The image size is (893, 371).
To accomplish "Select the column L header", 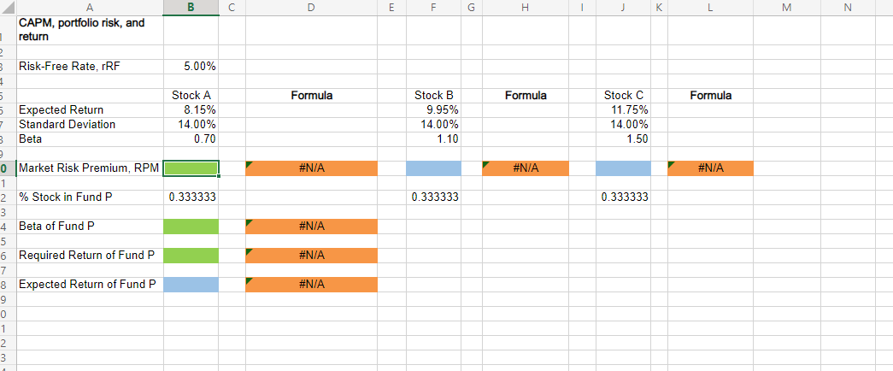I will [710, 8].
